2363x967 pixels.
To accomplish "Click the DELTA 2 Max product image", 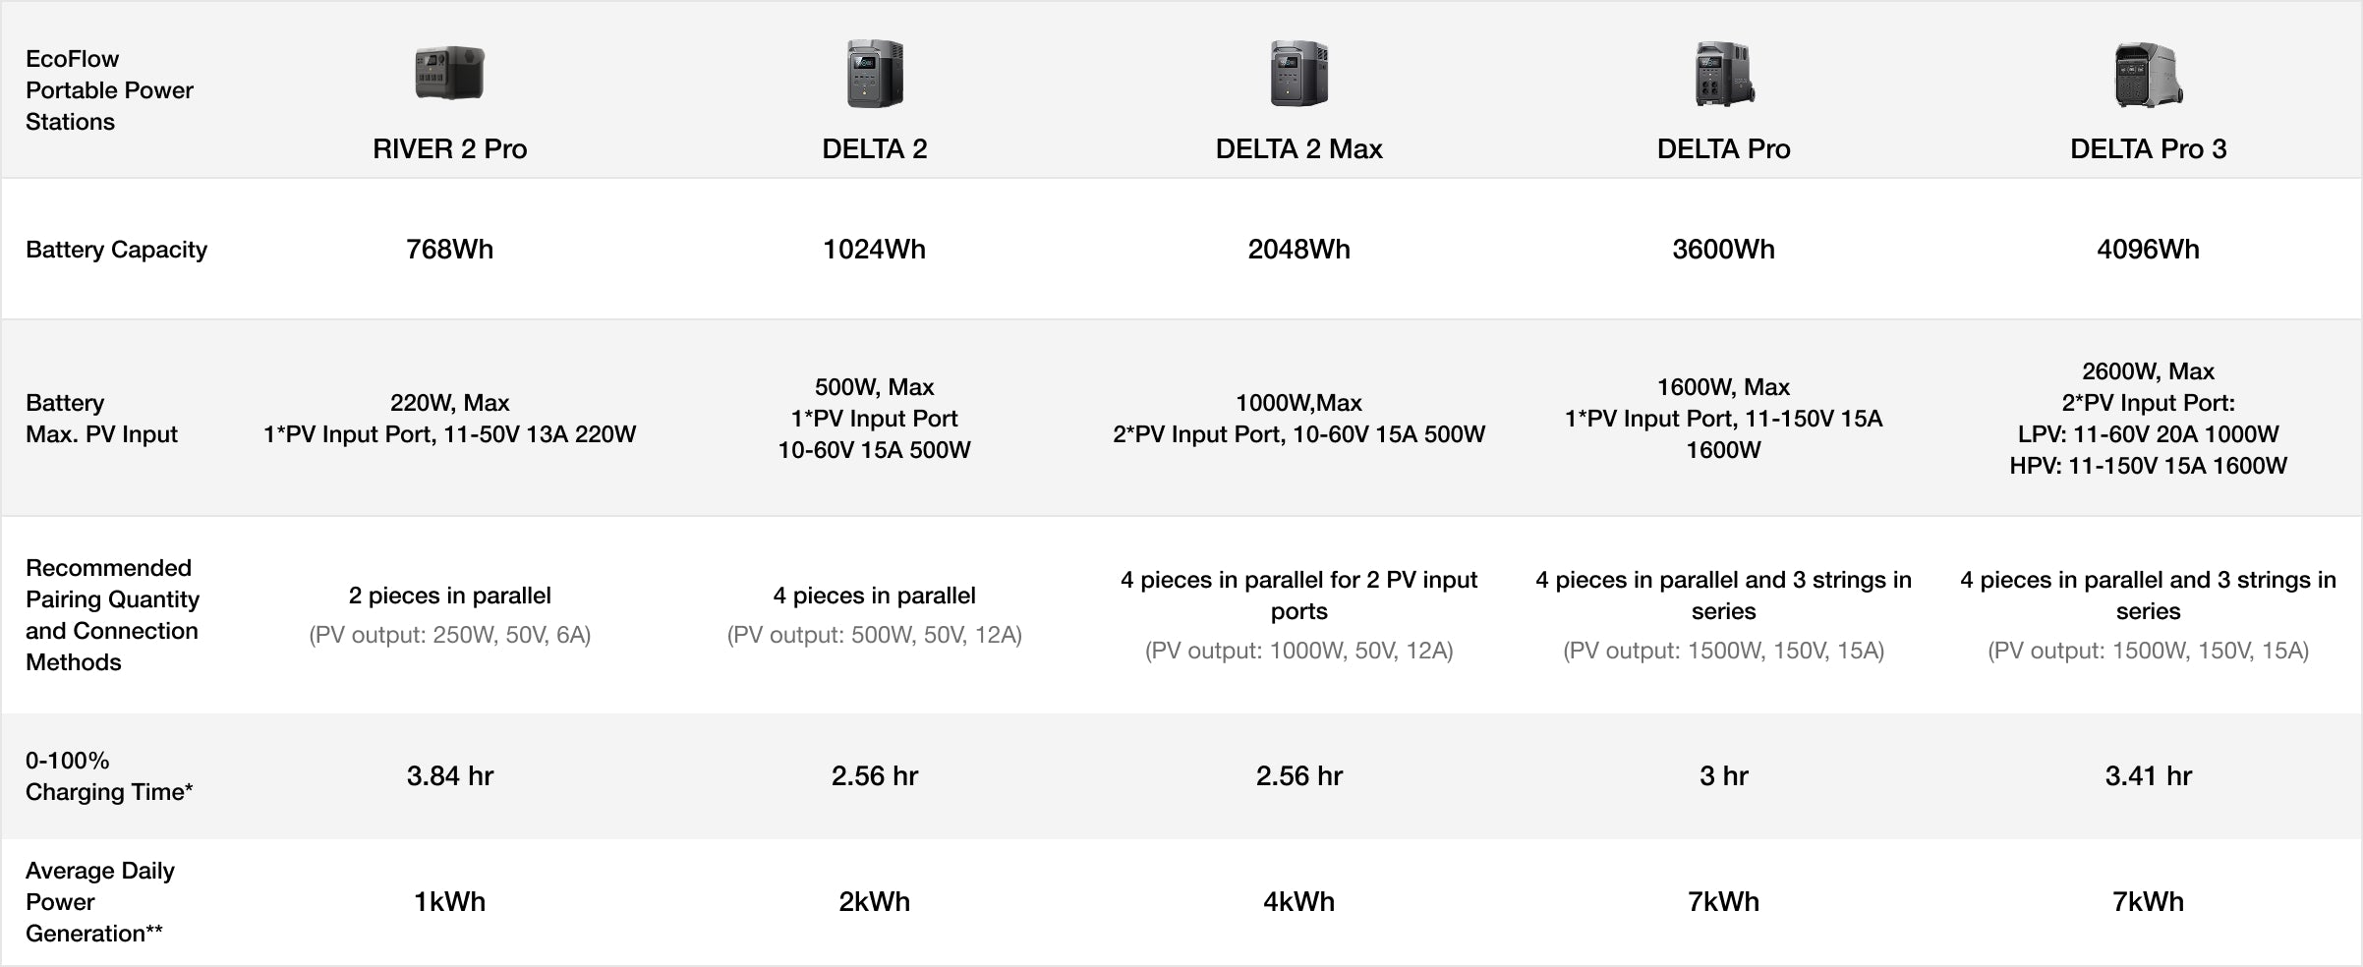I will [1298, 74].
